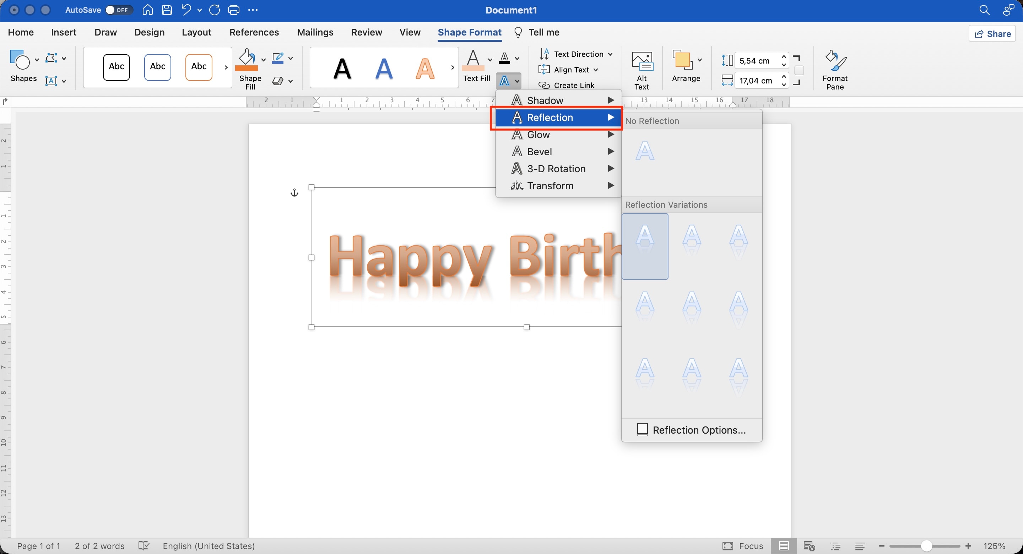Image resolution: width=1023 pixels, height=554 pixels.
Task: Choose the highlighted first reflection variation
Action: point(645,246)
